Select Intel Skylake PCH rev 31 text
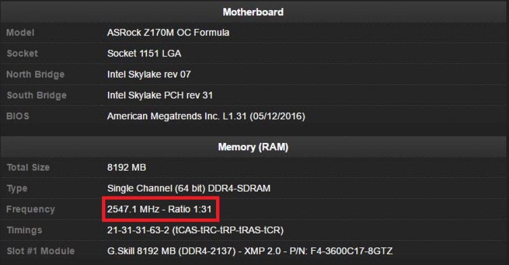 coord(159,95)
